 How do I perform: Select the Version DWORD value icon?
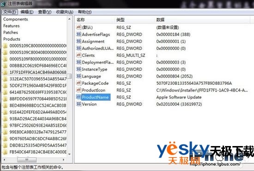(79, 104)
